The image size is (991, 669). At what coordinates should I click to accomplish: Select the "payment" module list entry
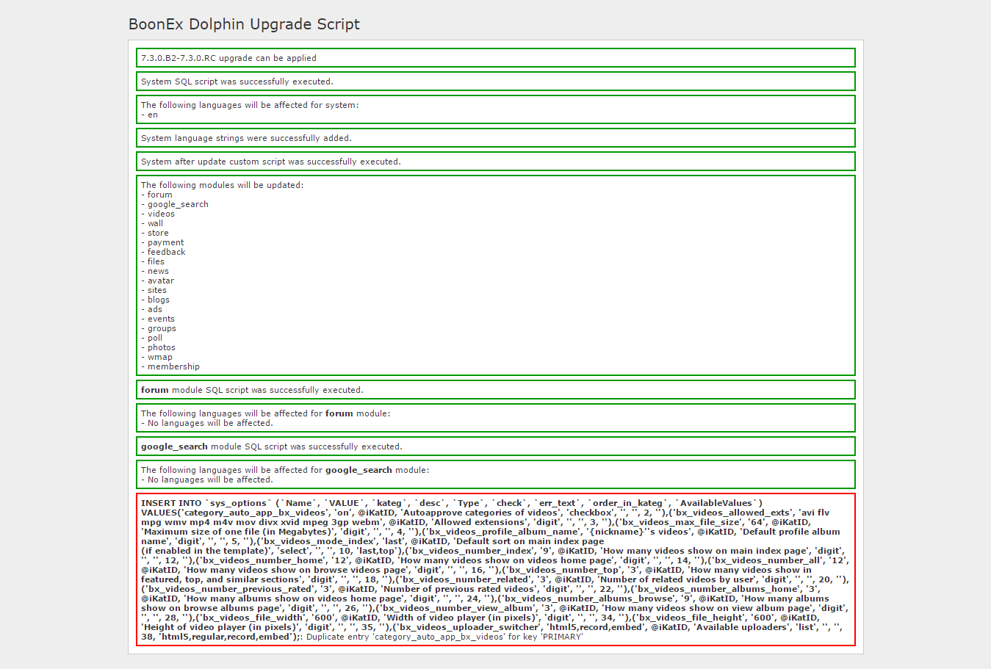pos(165,243)
